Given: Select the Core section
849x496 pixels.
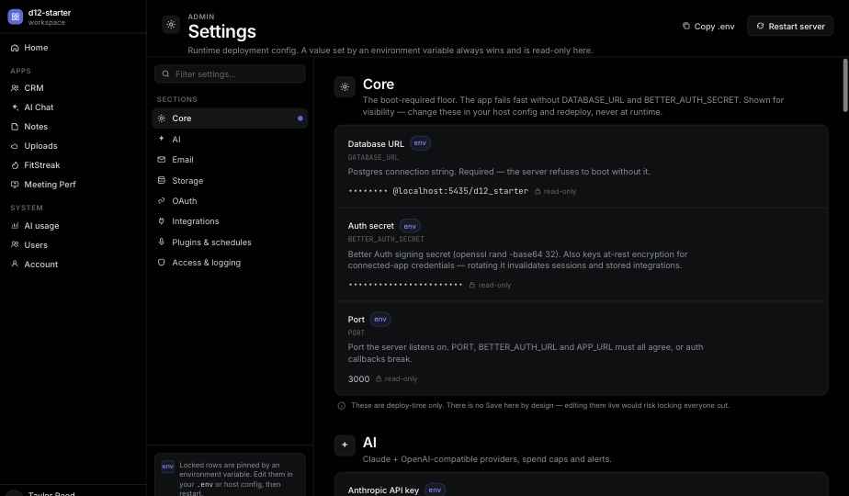Looking at the screenshot, I should pyautogui.click(x=230, y=118).
